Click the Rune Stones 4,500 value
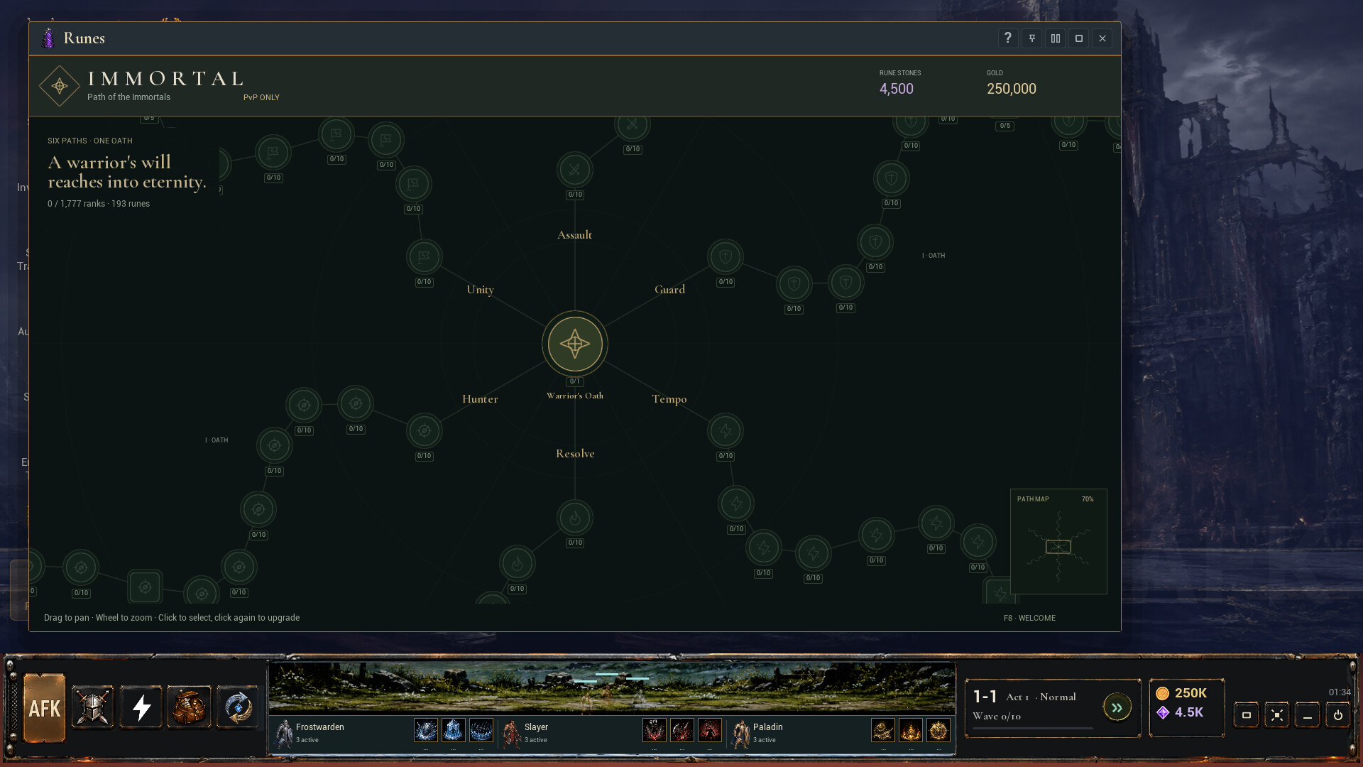The image size is (1363, 767). [x=896, y=89]
